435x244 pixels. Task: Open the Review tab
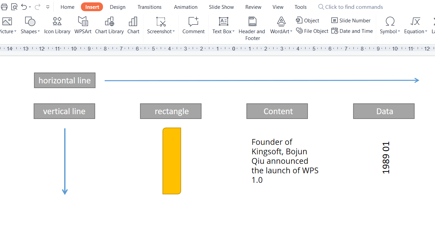253,7
